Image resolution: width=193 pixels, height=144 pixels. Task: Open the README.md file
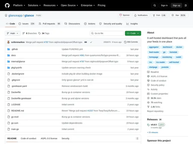coord(17,111)
